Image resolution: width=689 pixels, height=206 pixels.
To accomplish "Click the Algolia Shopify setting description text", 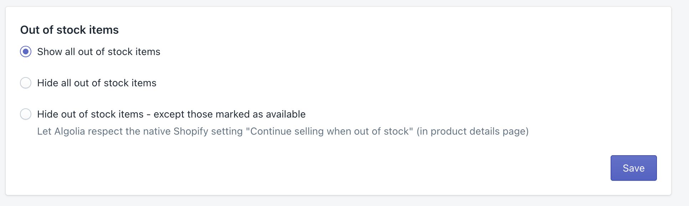I will 283,131.
